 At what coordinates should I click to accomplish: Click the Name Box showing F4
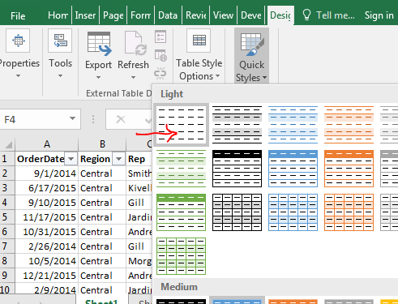(35, 119)
